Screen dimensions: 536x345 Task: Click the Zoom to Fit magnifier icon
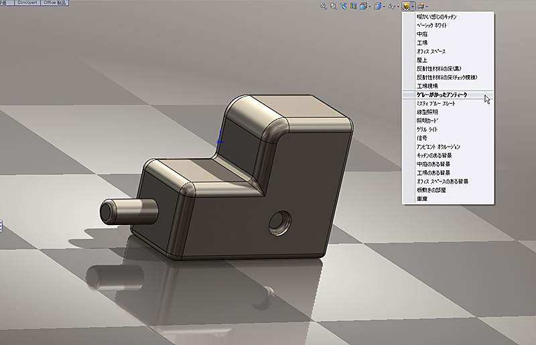pyautogui.click(x=323, y=6)
